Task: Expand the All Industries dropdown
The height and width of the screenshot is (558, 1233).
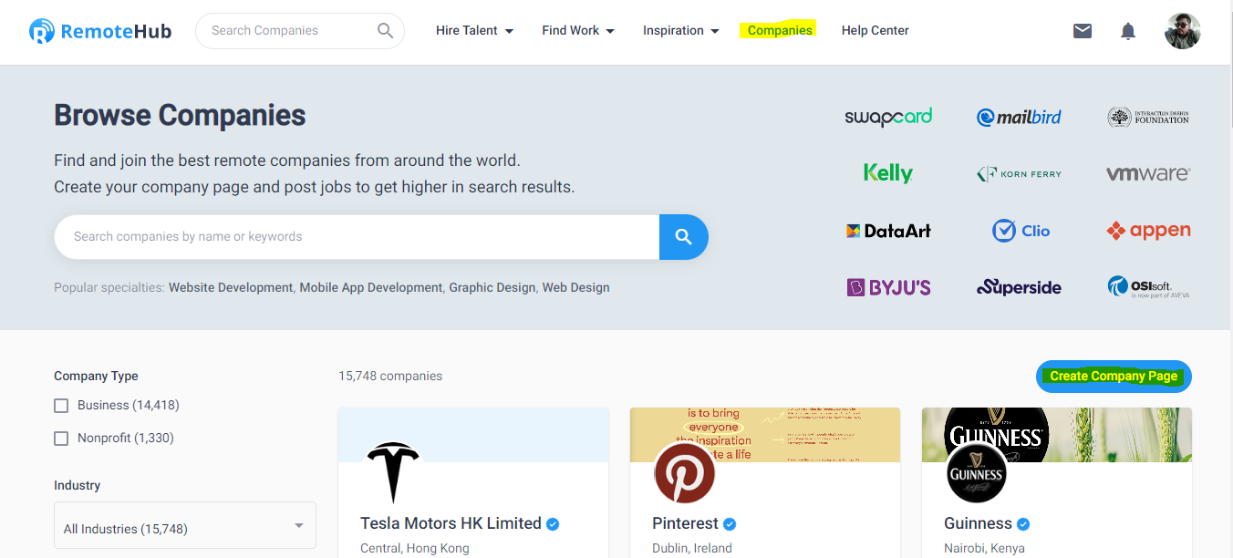Action: click(x=185, y=526)
